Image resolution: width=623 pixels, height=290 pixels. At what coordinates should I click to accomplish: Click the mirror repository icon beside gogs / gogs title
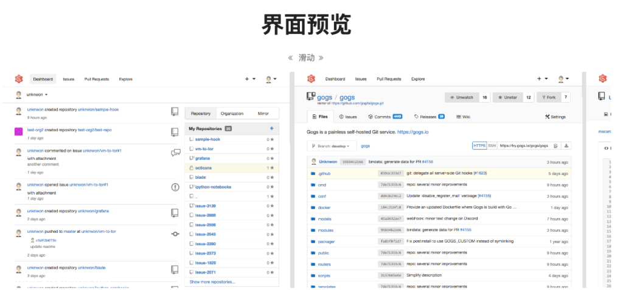tap(311, 97)
